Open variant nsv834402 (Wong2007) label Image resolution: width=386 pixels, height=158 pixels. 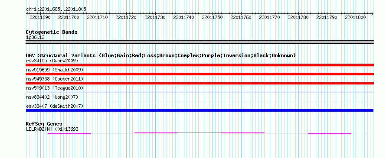52,97
